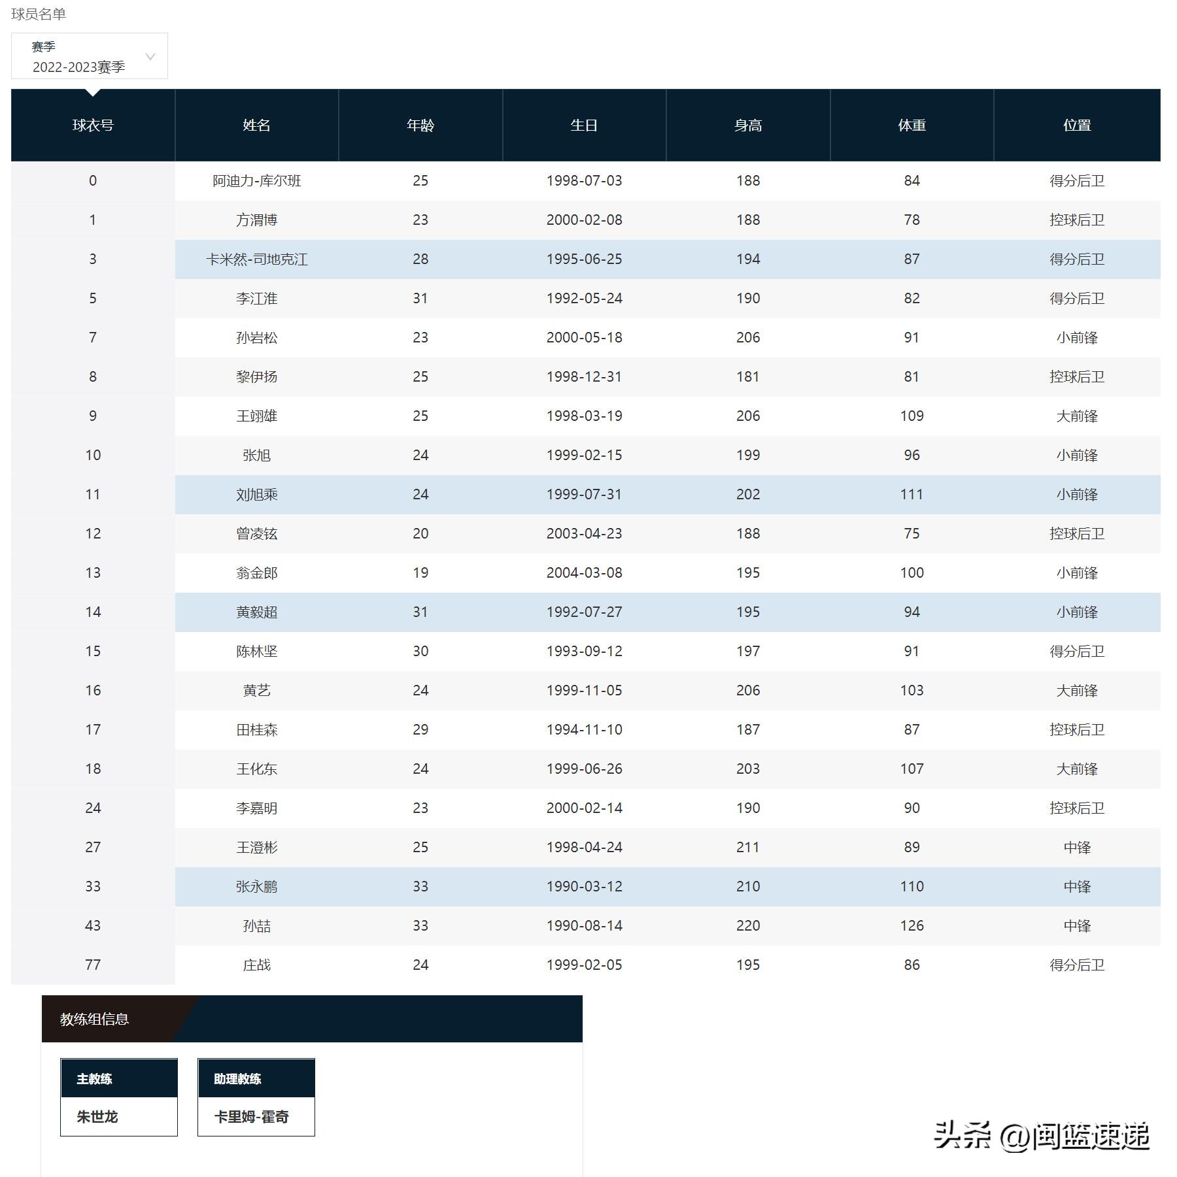Click weight value 111
The height and width of the screenshot is (1177, 1177).
[x=912, y=495]
